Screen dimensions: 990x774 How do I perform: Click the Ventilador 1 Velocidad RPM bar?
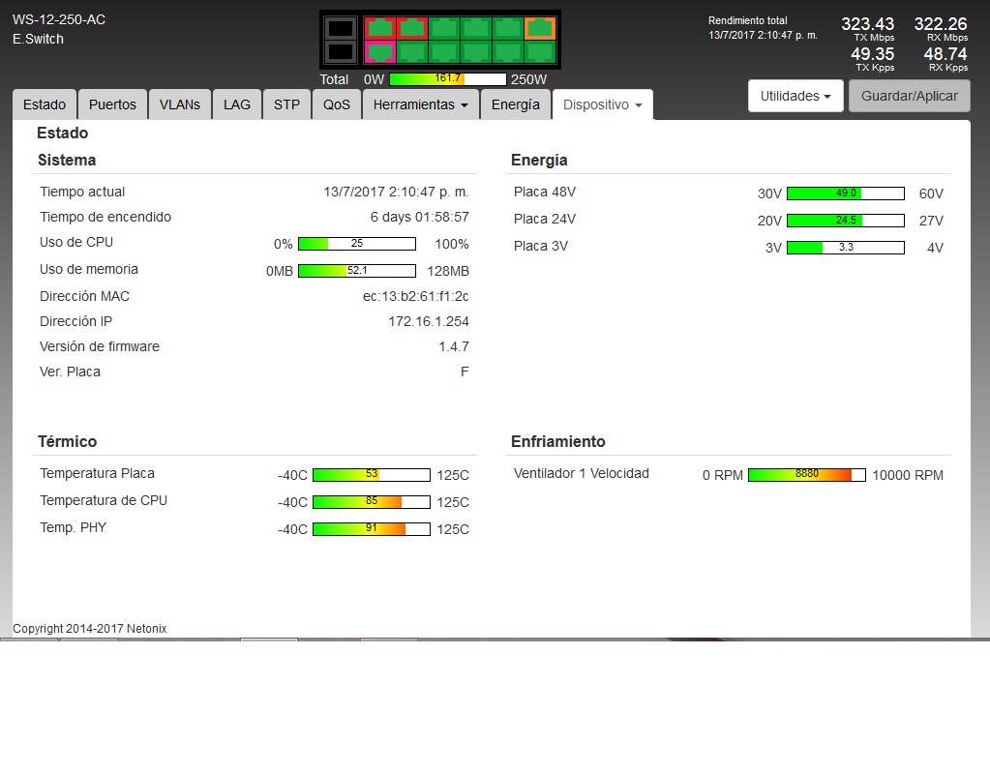(x=806, y=475)
